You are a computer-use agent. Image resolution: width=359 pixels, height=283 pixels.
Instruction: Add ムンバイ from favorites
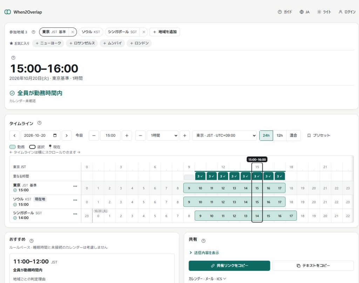coord(112,43)
